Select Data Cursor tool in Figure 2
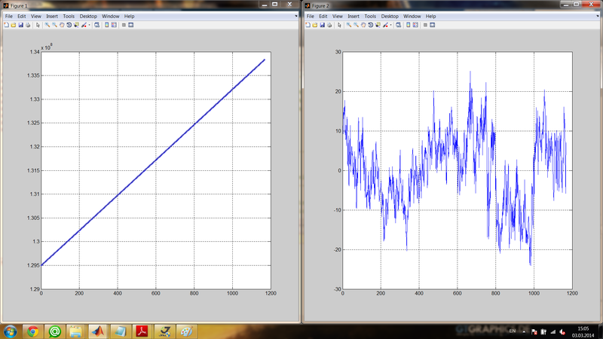Image resolution: width=603 pixels, height=339 pixels. click(379, 25)
